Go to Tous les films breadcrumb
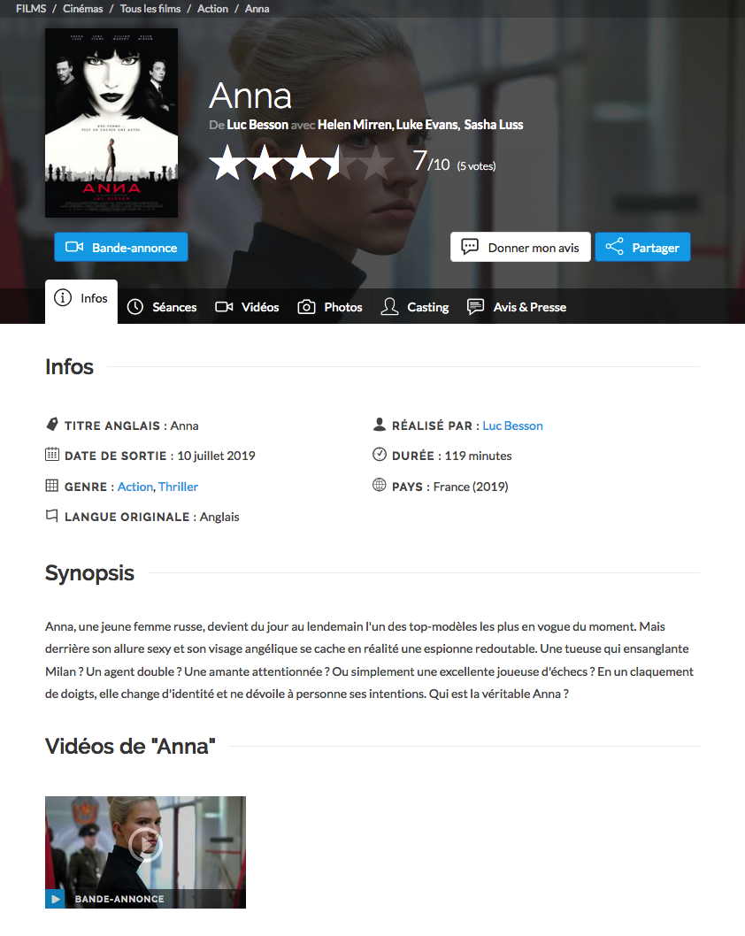 [x=150, y=8]
